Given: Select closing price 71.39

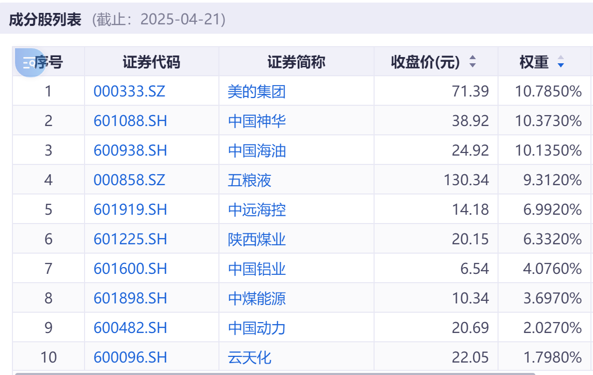Looking at the screenshot, I should pos(470,91).
